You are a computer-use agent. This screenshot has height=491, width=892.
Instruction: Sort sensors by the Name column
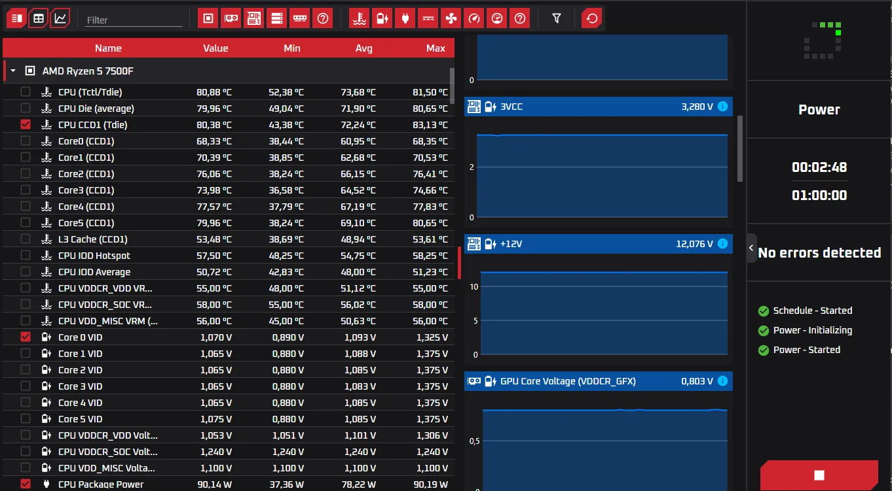[108, 48]
